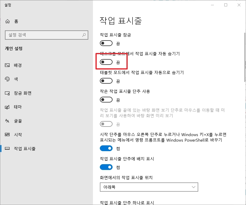Viewport: 246px width, 205px height.
Task: Click the 설정 title bar text
Action: pos(8,5)
